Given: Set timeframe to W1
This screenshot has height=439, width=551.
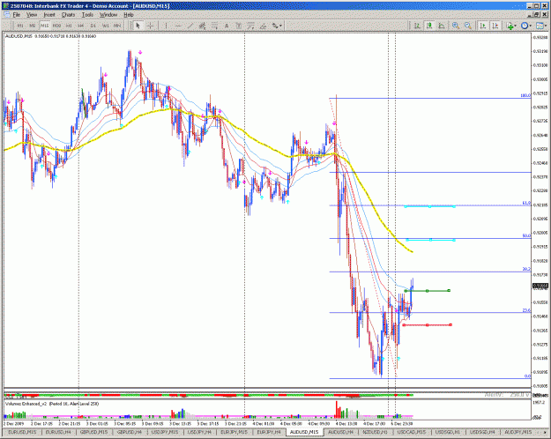Looking at the screenshot, I should [106, 26].
